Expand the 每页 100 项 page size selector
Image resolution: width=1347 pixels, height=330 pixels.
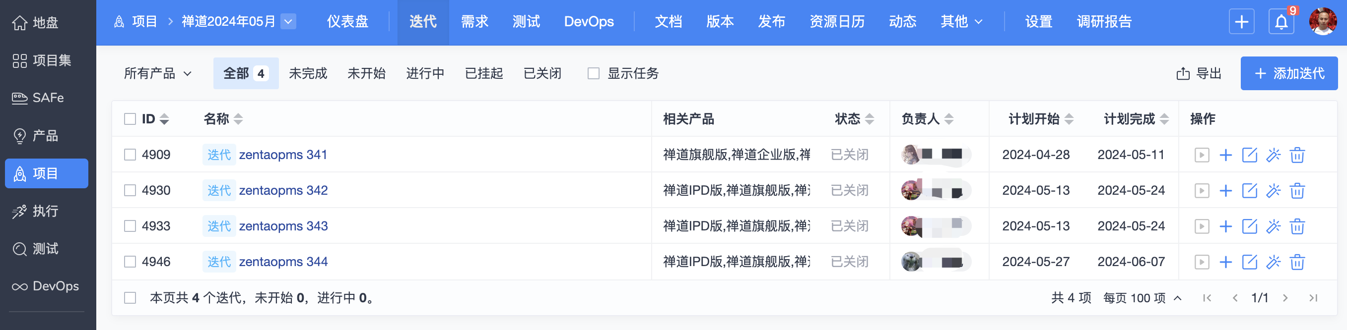[x=1142, y=298]
